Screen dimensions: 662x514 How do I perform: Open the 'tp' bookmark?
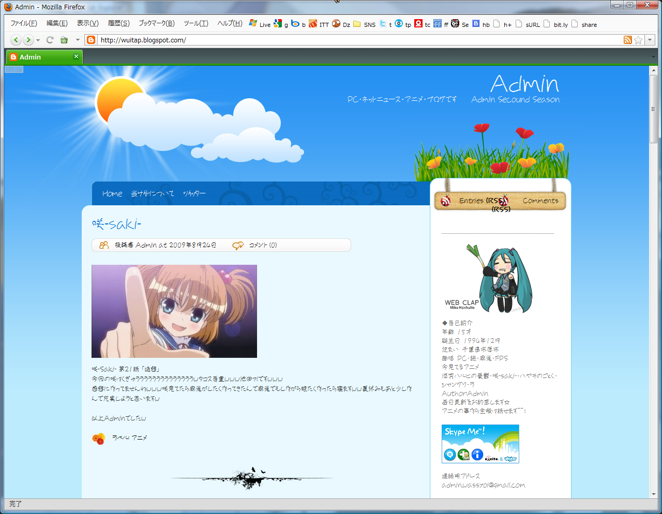click(403, 24)
